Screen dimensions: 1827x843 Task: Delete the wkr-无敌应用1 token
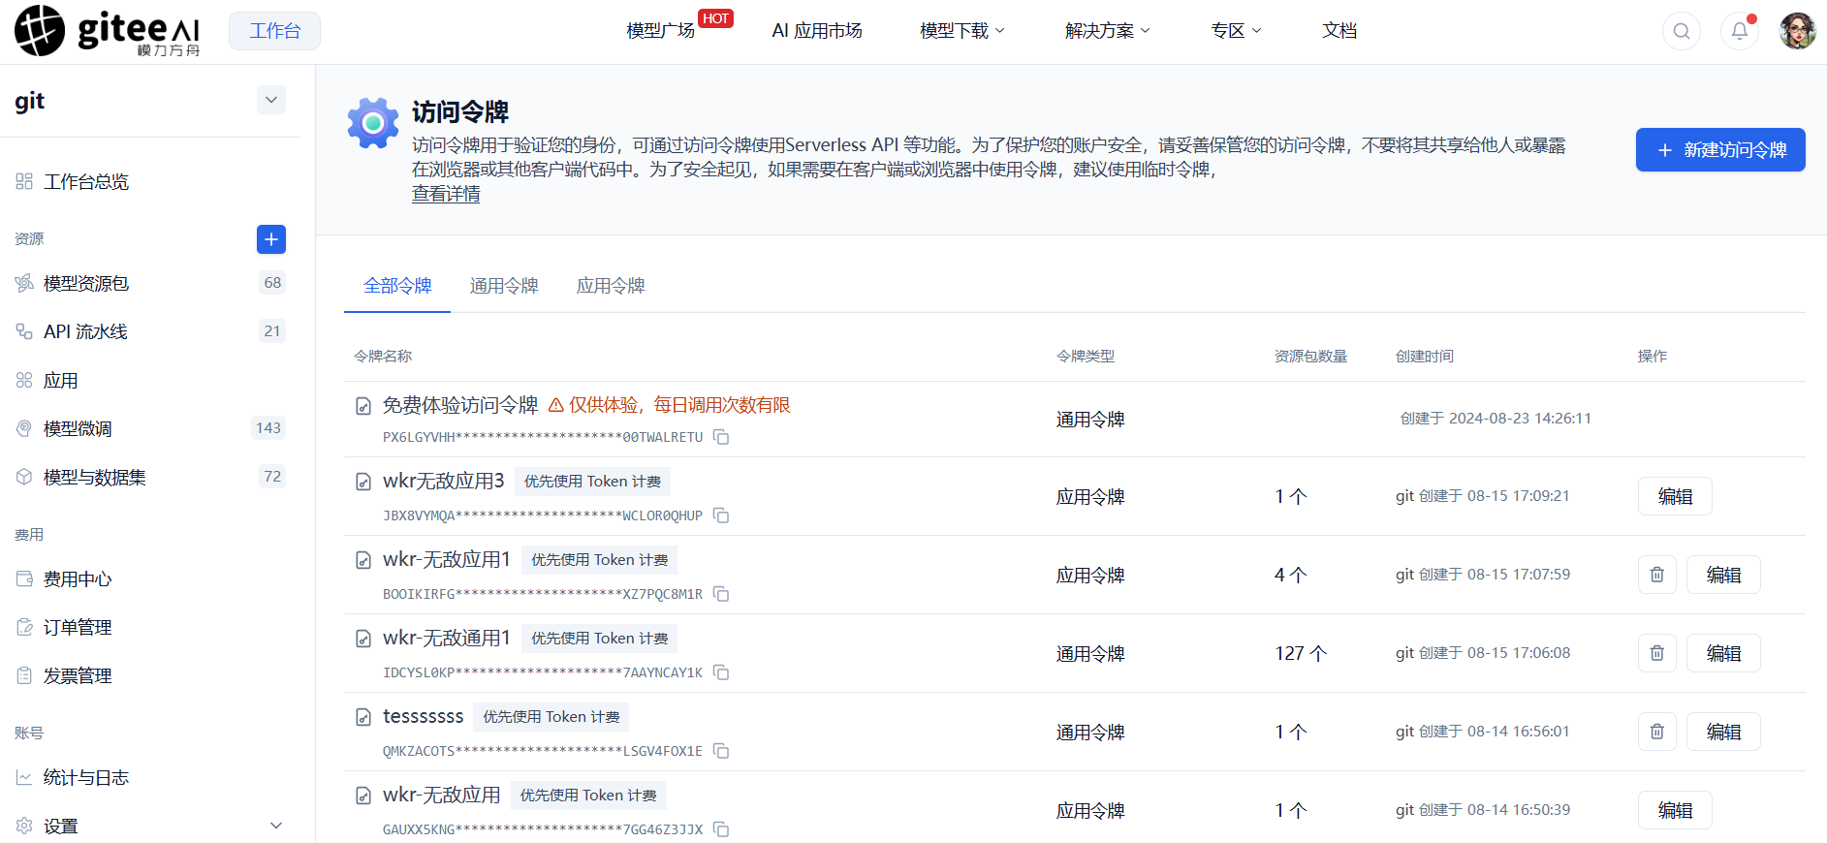[1657, 575]
